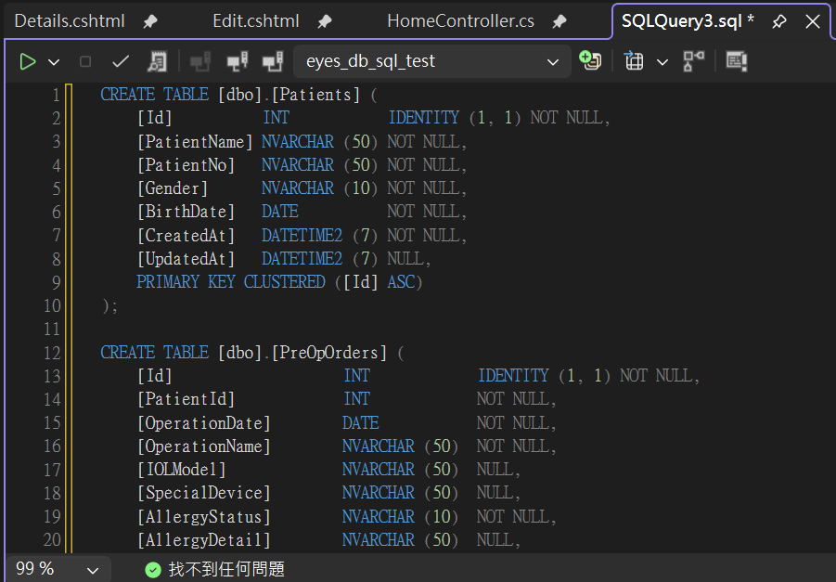Click the [Patients] table name on line 1
Viewport: 836px width, 582px height.
coord(315,95)
